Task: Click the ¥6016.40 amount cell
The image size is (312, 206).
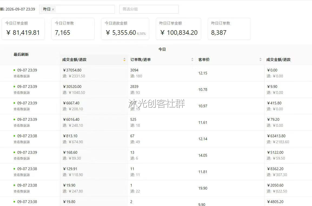Action: (71, 120)
